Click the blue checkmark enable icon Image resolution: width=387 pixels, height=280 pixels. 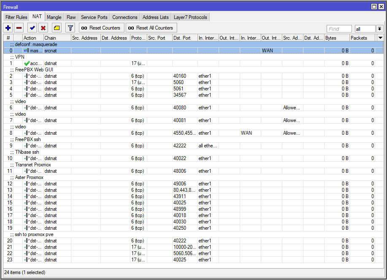(x=32, y=28)
